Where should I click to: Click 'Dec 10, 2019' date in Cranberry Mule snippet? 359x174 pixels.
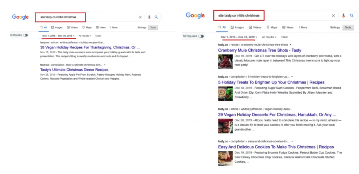click(x=243, y=56)
